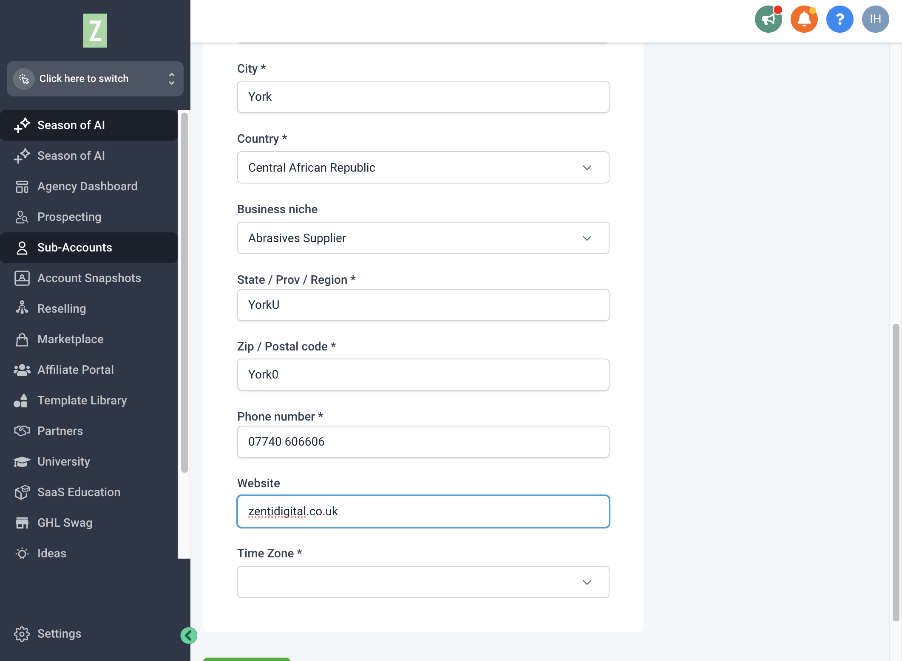The height and width of the screenshot is (661, 902).
Task: Open the Country dropdown
Action: [x=423, y=167]
